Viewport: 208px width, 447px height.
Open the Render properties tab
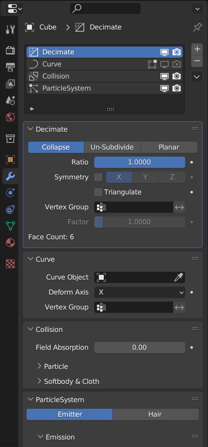[10, 50]
